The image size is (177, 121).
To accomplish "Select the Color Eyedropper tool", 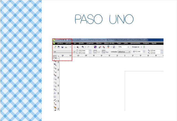I will pyautogui.click(x=55, y=110).
